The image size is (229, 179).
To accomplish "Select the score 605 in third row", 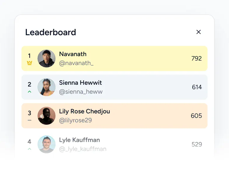I will pyautogui.click(x=196, y=116).
